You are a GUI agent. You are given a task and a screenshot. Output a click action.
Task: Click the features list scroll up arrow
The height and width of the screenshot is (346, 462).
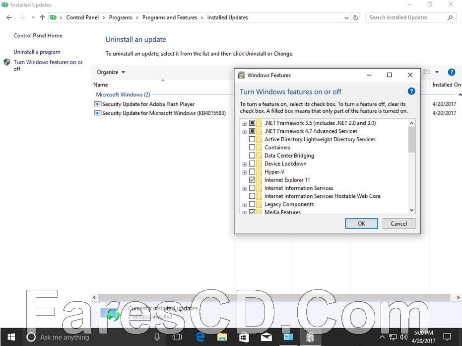(x=411, y=123)
